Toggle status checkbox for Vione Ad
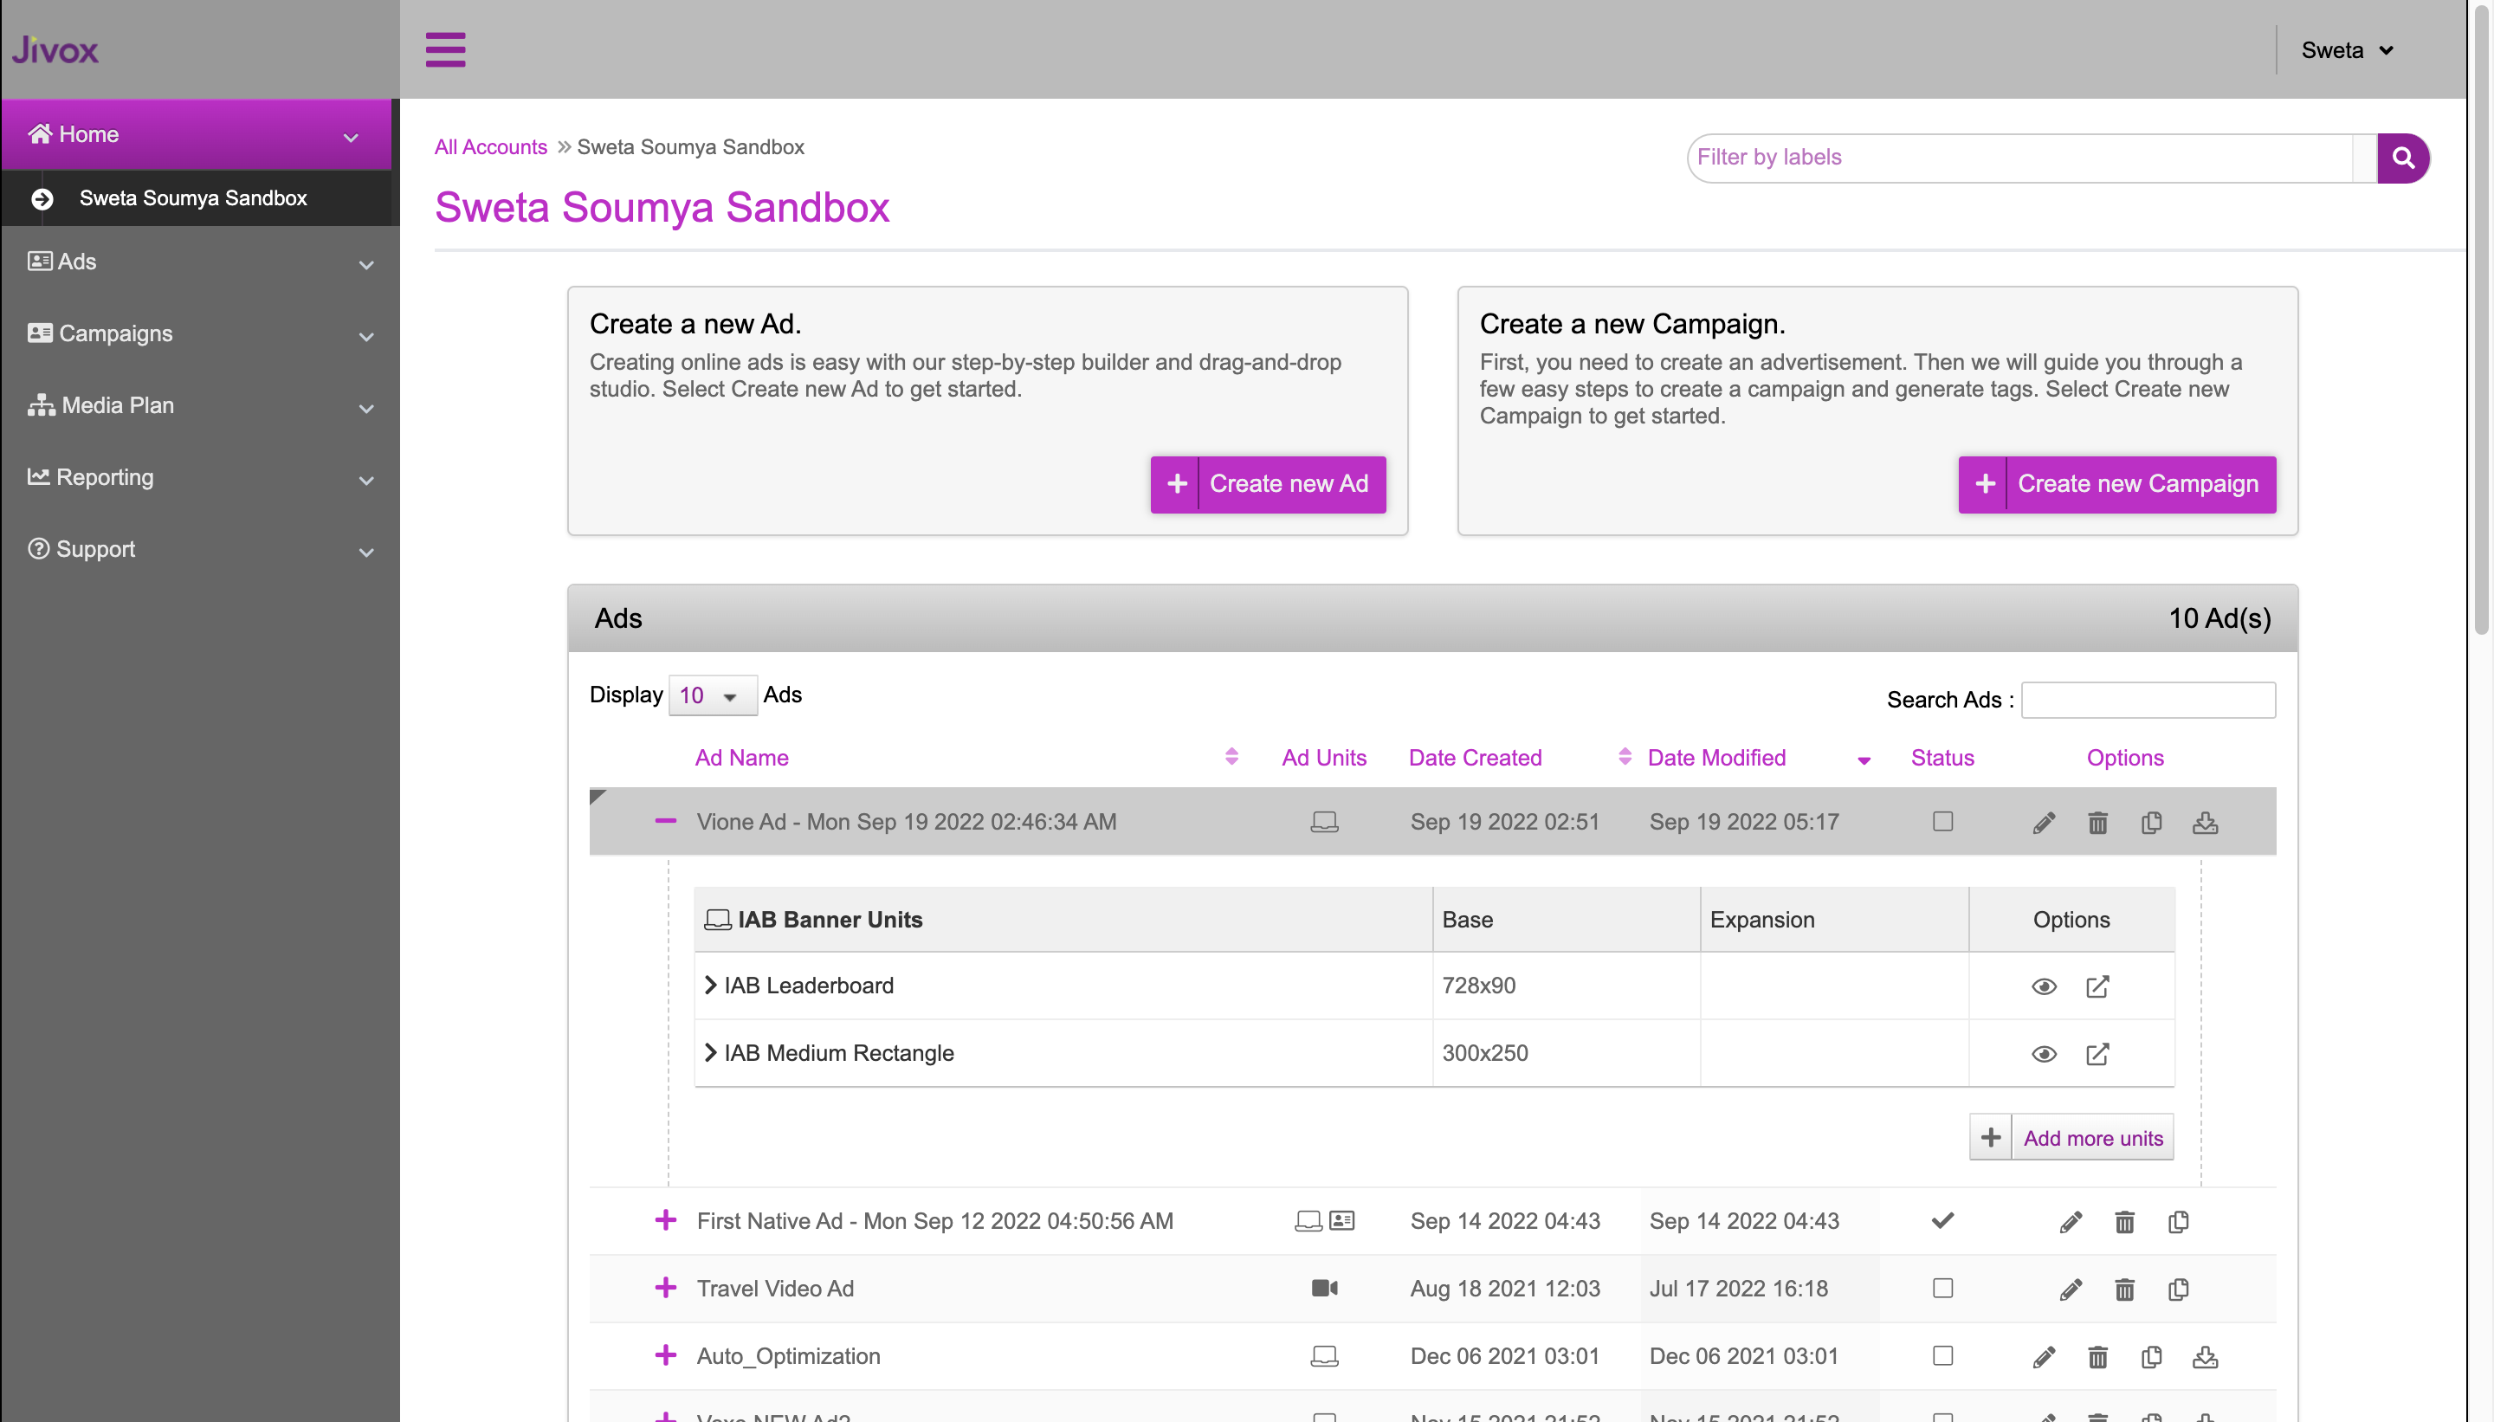Image resolution: width=2494 pixels, height=1422 pixels. click(1942, 821)
